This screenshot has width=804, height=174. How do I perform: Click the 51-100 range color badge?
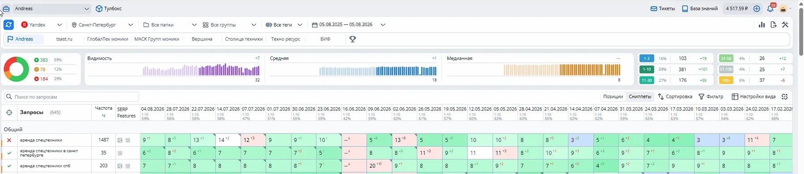click(x=726, y=69)
